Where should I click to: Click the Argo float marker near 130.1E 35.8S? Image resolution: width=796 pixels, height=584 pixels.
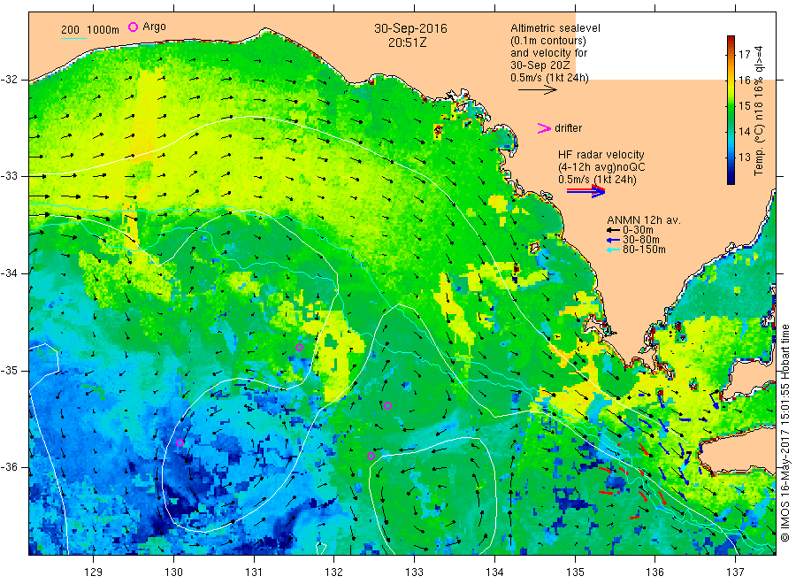[180, 442]
